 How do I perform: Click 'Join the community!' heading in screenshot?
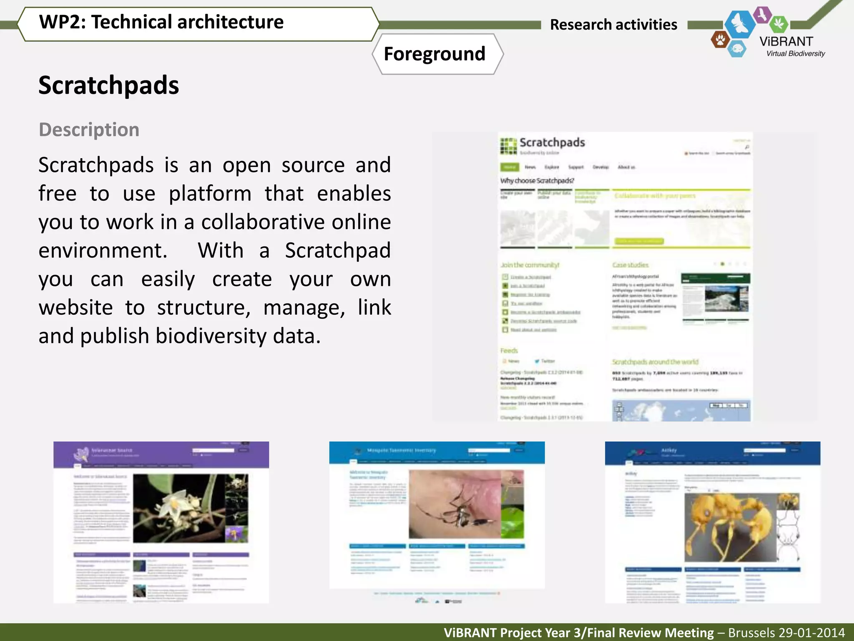(x=530, y=265)
